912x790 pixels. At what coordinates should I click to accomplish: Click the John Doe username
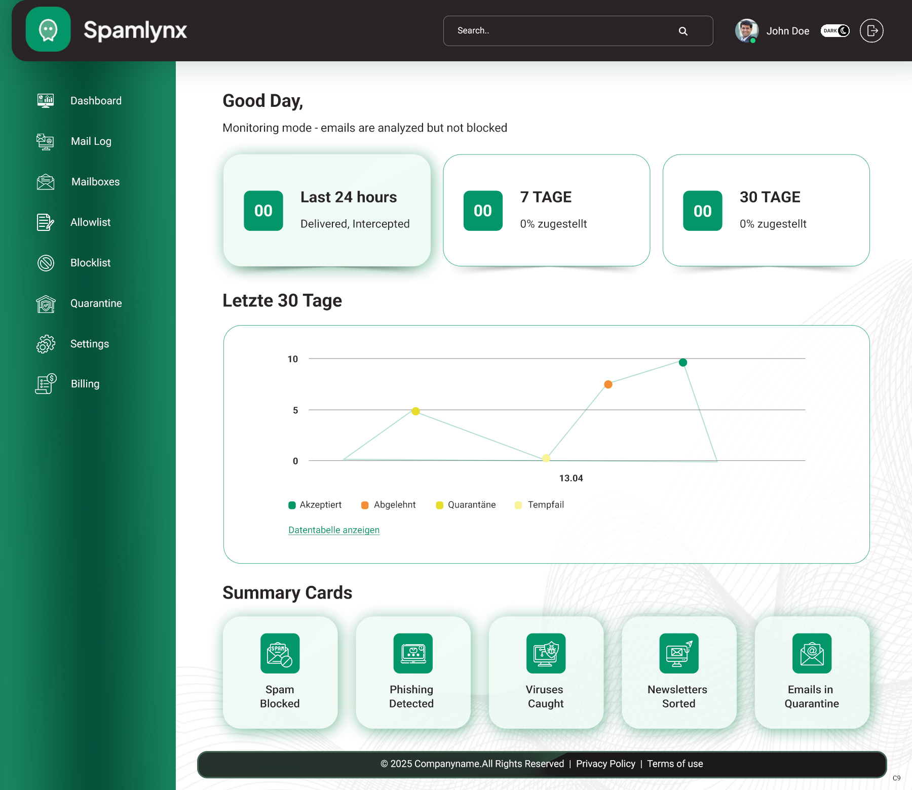(x=787, y=31)
